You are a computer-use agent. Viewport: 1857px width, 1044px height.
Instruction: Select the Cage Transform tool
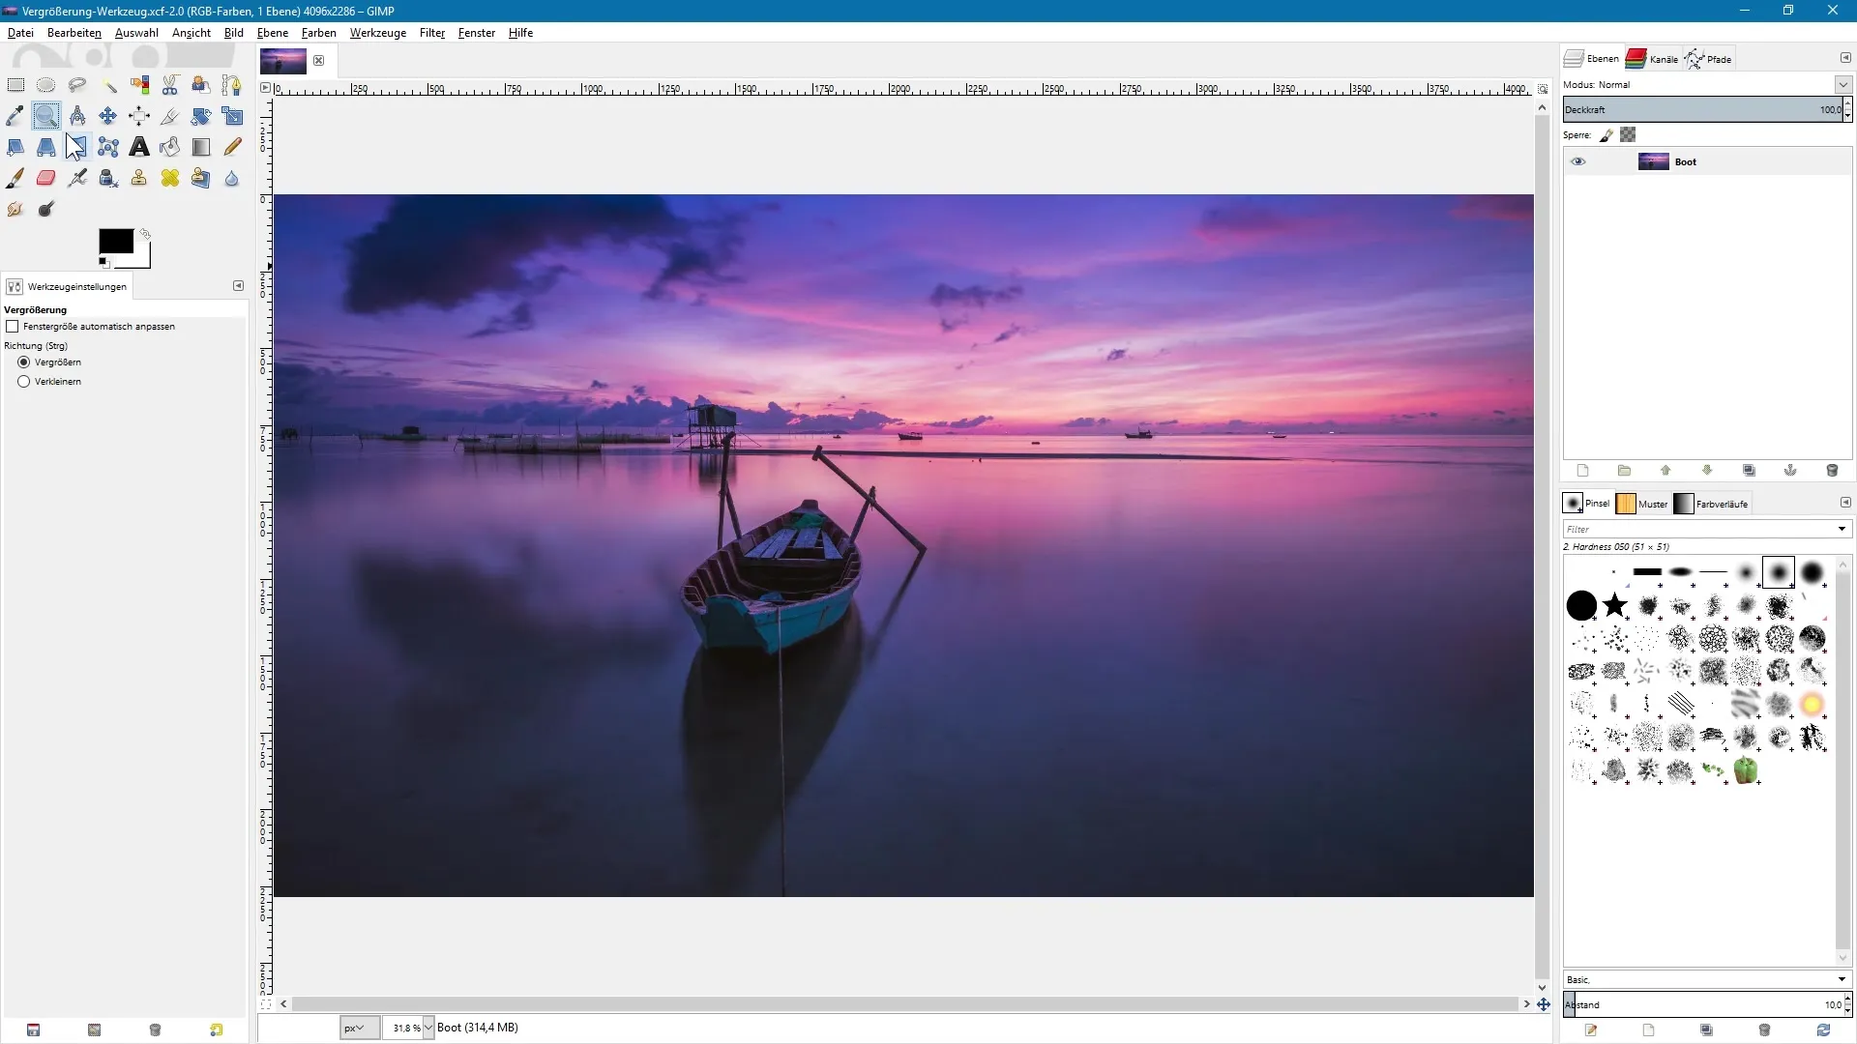point(108,147)
